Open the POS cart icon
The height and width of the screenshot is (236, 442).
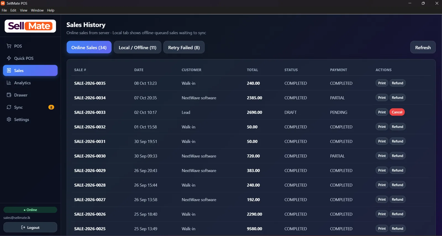(x=9, y=46)
